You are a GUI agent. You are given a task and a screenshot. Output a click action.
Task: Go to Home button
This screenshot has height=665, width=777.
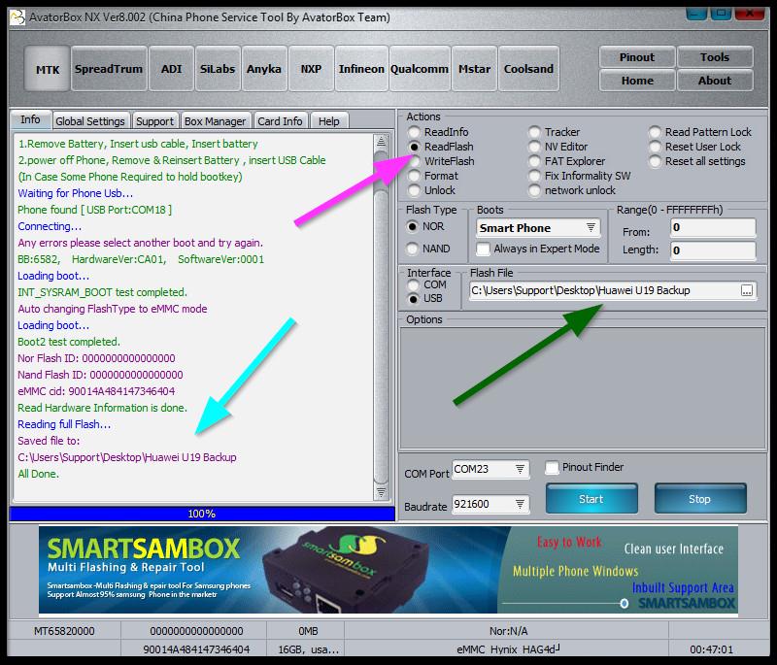[x=637, y=81]
